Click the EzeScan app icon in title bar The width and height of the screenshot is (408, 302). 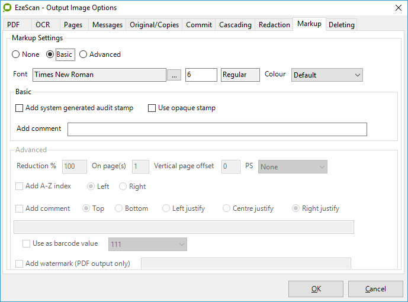point(7,8)
